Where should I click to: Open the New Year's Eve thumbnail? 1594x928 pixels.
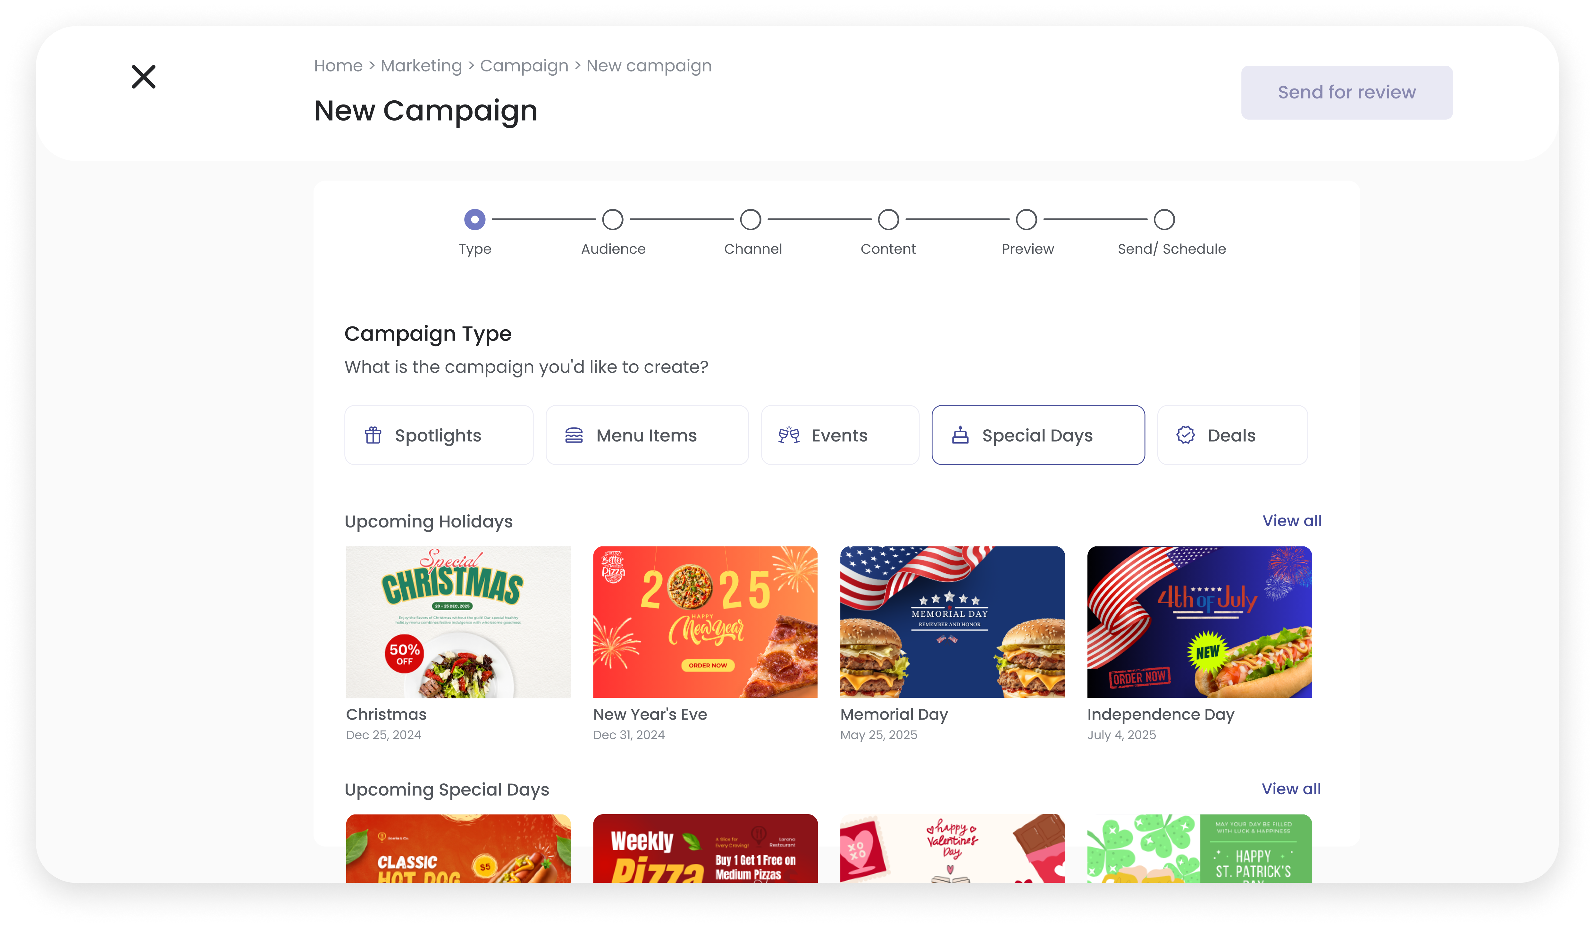click(x=705, y=622)
